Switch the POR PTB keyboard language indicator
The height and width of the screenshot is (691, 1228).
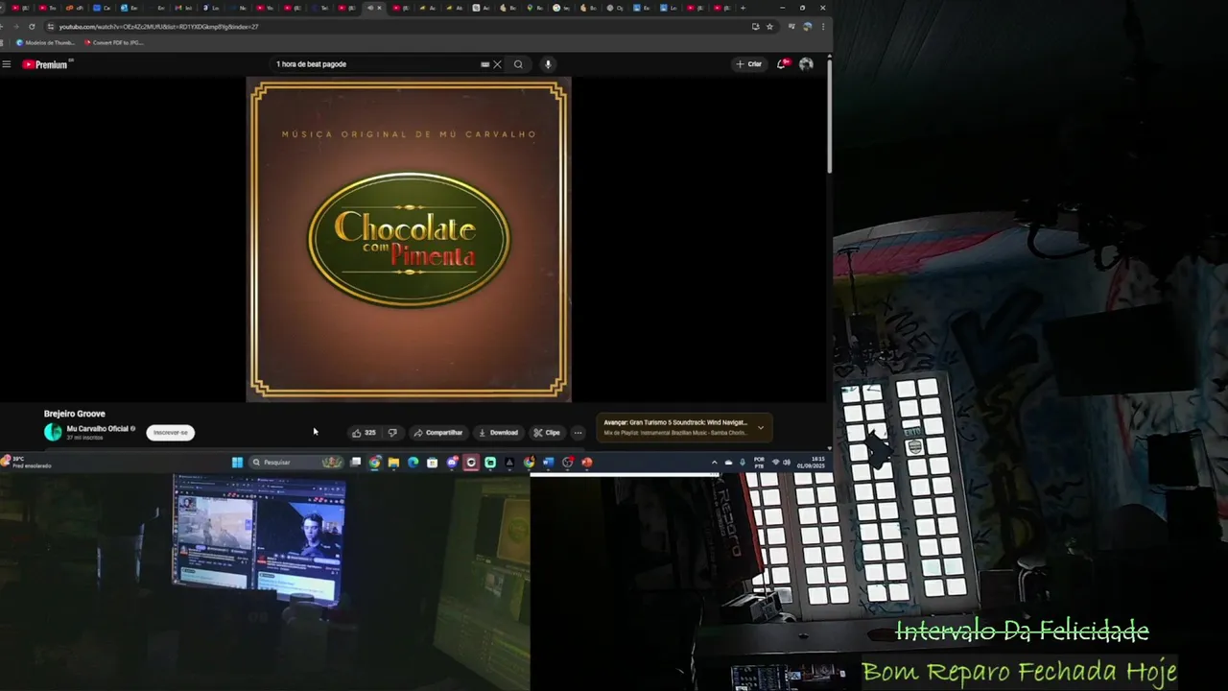(760, 463)
